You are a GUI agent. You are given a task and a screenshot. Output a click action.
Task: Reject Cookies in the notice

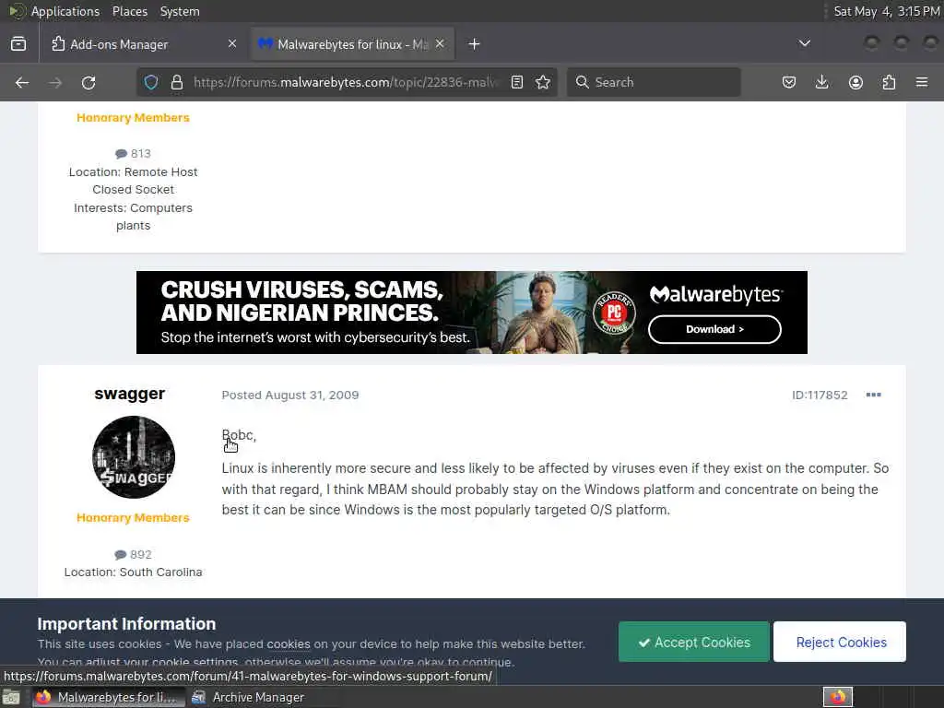[x=840, y=642]
